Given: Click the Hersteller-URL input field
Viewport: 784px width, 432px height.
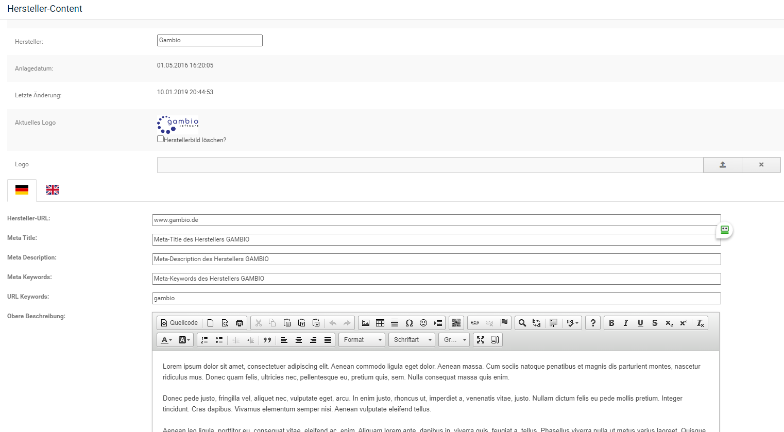Looking at the screenshot, I should click(436, 220).
